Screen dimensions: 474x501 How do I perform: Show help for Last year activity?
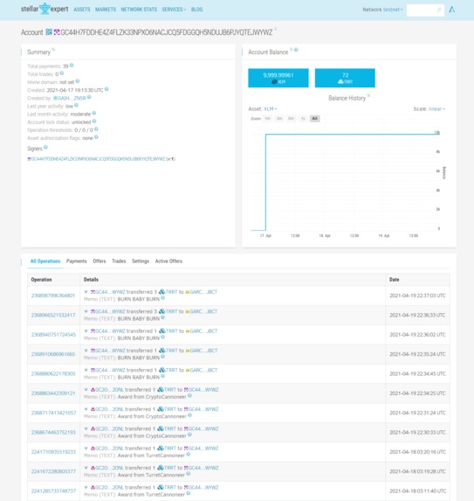coord(76,105)
